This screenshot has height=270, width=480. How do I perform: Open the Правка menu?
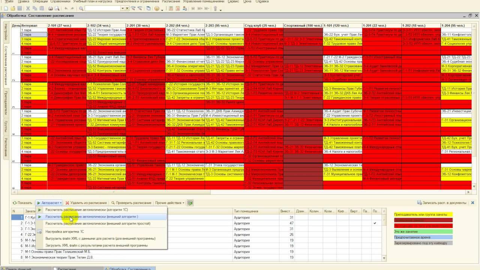point(24,1)
